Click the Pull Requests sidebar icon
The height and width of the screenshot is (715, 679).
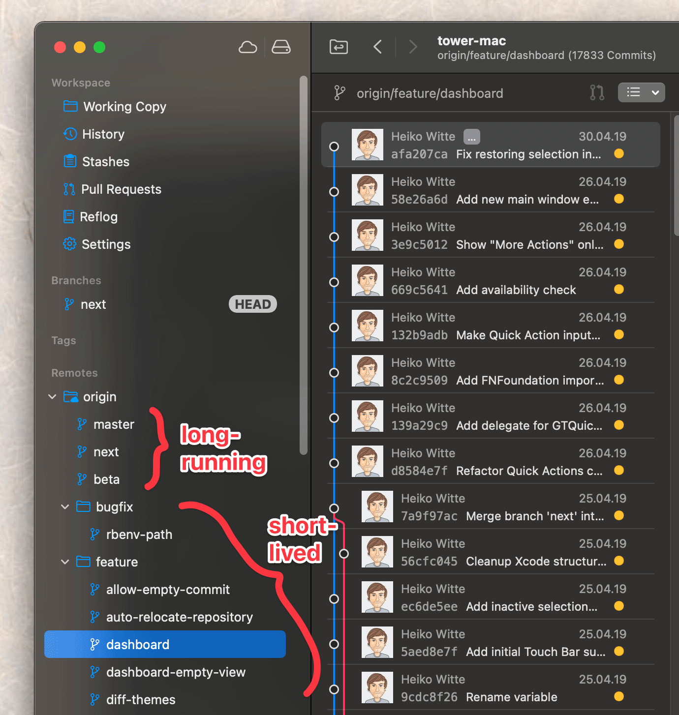pyautogui.click(x=69, y=189)
